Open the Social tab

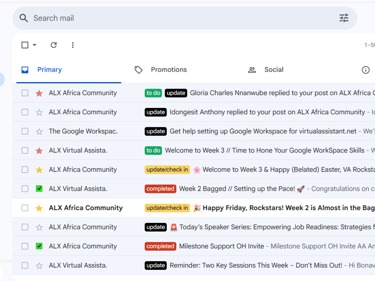pyautogui.click(x=265, y=70)
